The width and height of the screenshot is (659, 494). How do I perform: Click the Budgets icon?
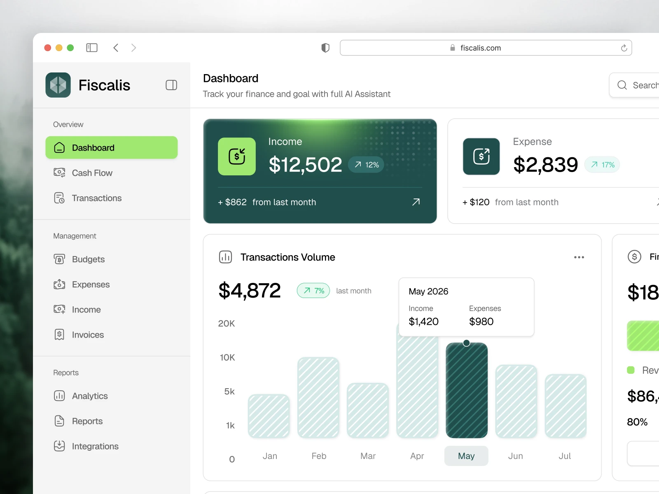click(59, 259)
